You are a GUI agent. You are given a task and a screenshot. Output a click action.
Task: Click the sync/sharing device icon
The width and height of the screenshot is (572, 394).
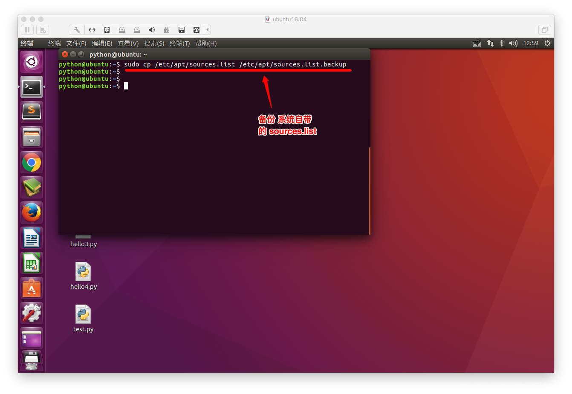click(196, 30)
